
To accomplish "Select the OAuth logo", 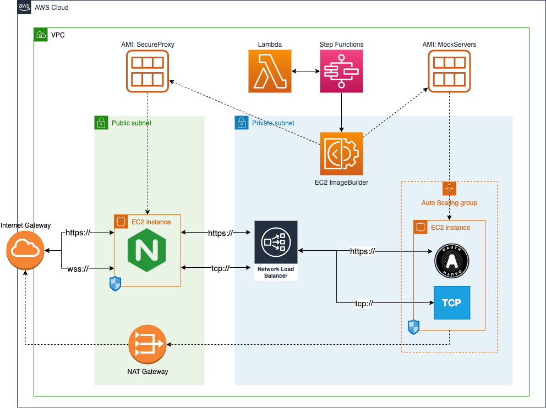I will (452, 261).
